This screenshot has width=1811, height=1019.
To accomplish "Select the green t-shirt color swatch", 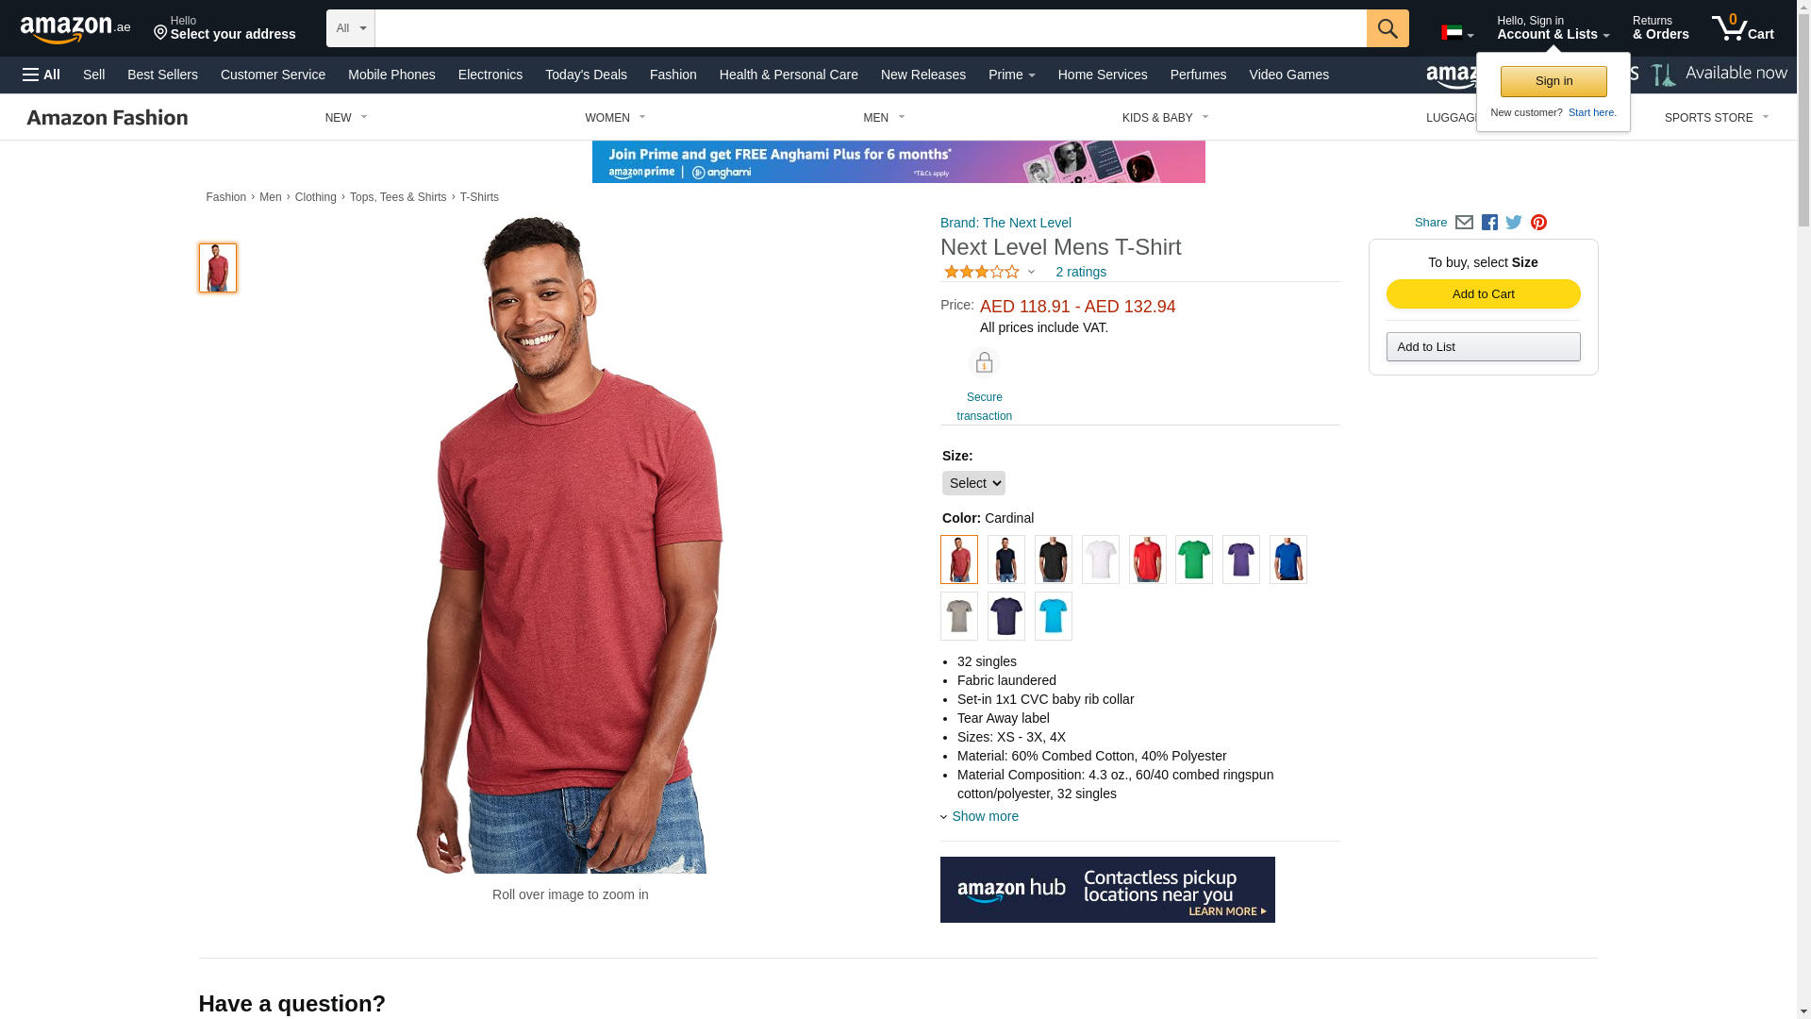I will coord(1194,560).
